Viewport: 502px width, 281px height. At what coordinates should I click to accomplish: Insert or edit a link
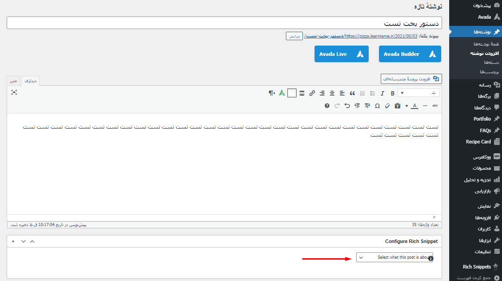click(x=312, y=93)
